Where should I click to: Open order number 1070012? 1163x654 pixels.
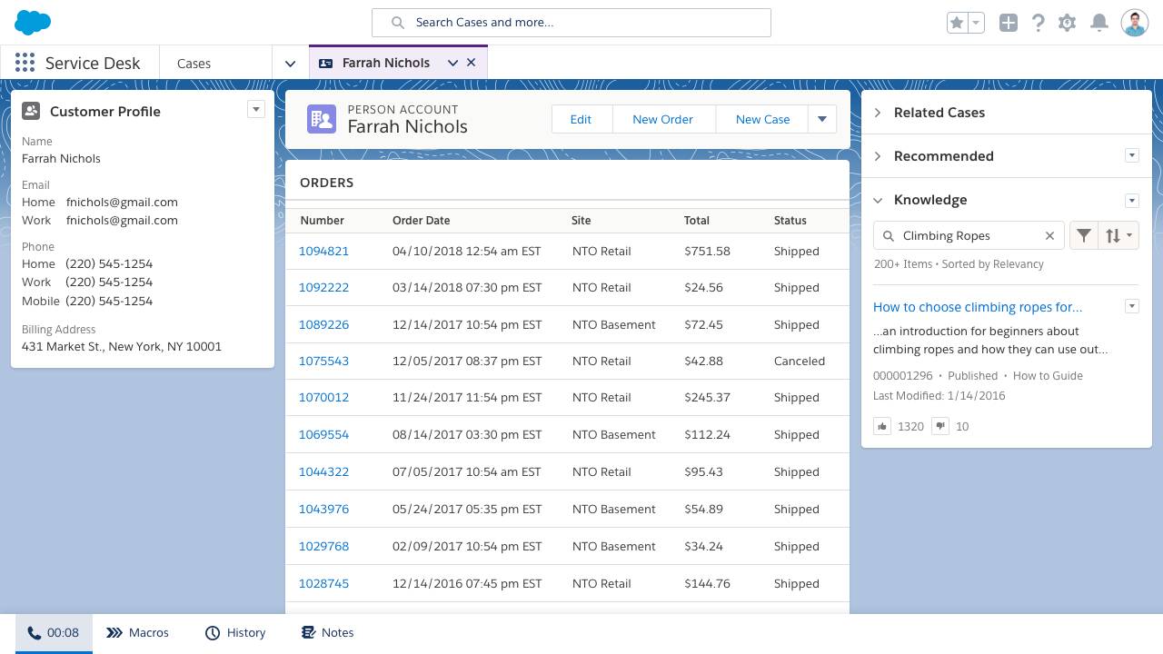(x=323, y=398)
